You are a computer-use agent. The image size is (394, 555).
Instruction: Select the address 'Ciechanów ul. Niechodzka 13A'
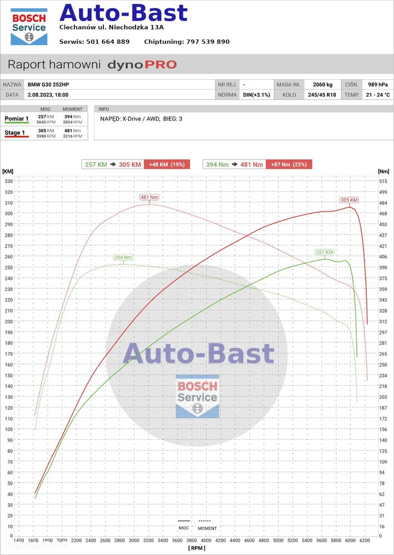(112, 27)
